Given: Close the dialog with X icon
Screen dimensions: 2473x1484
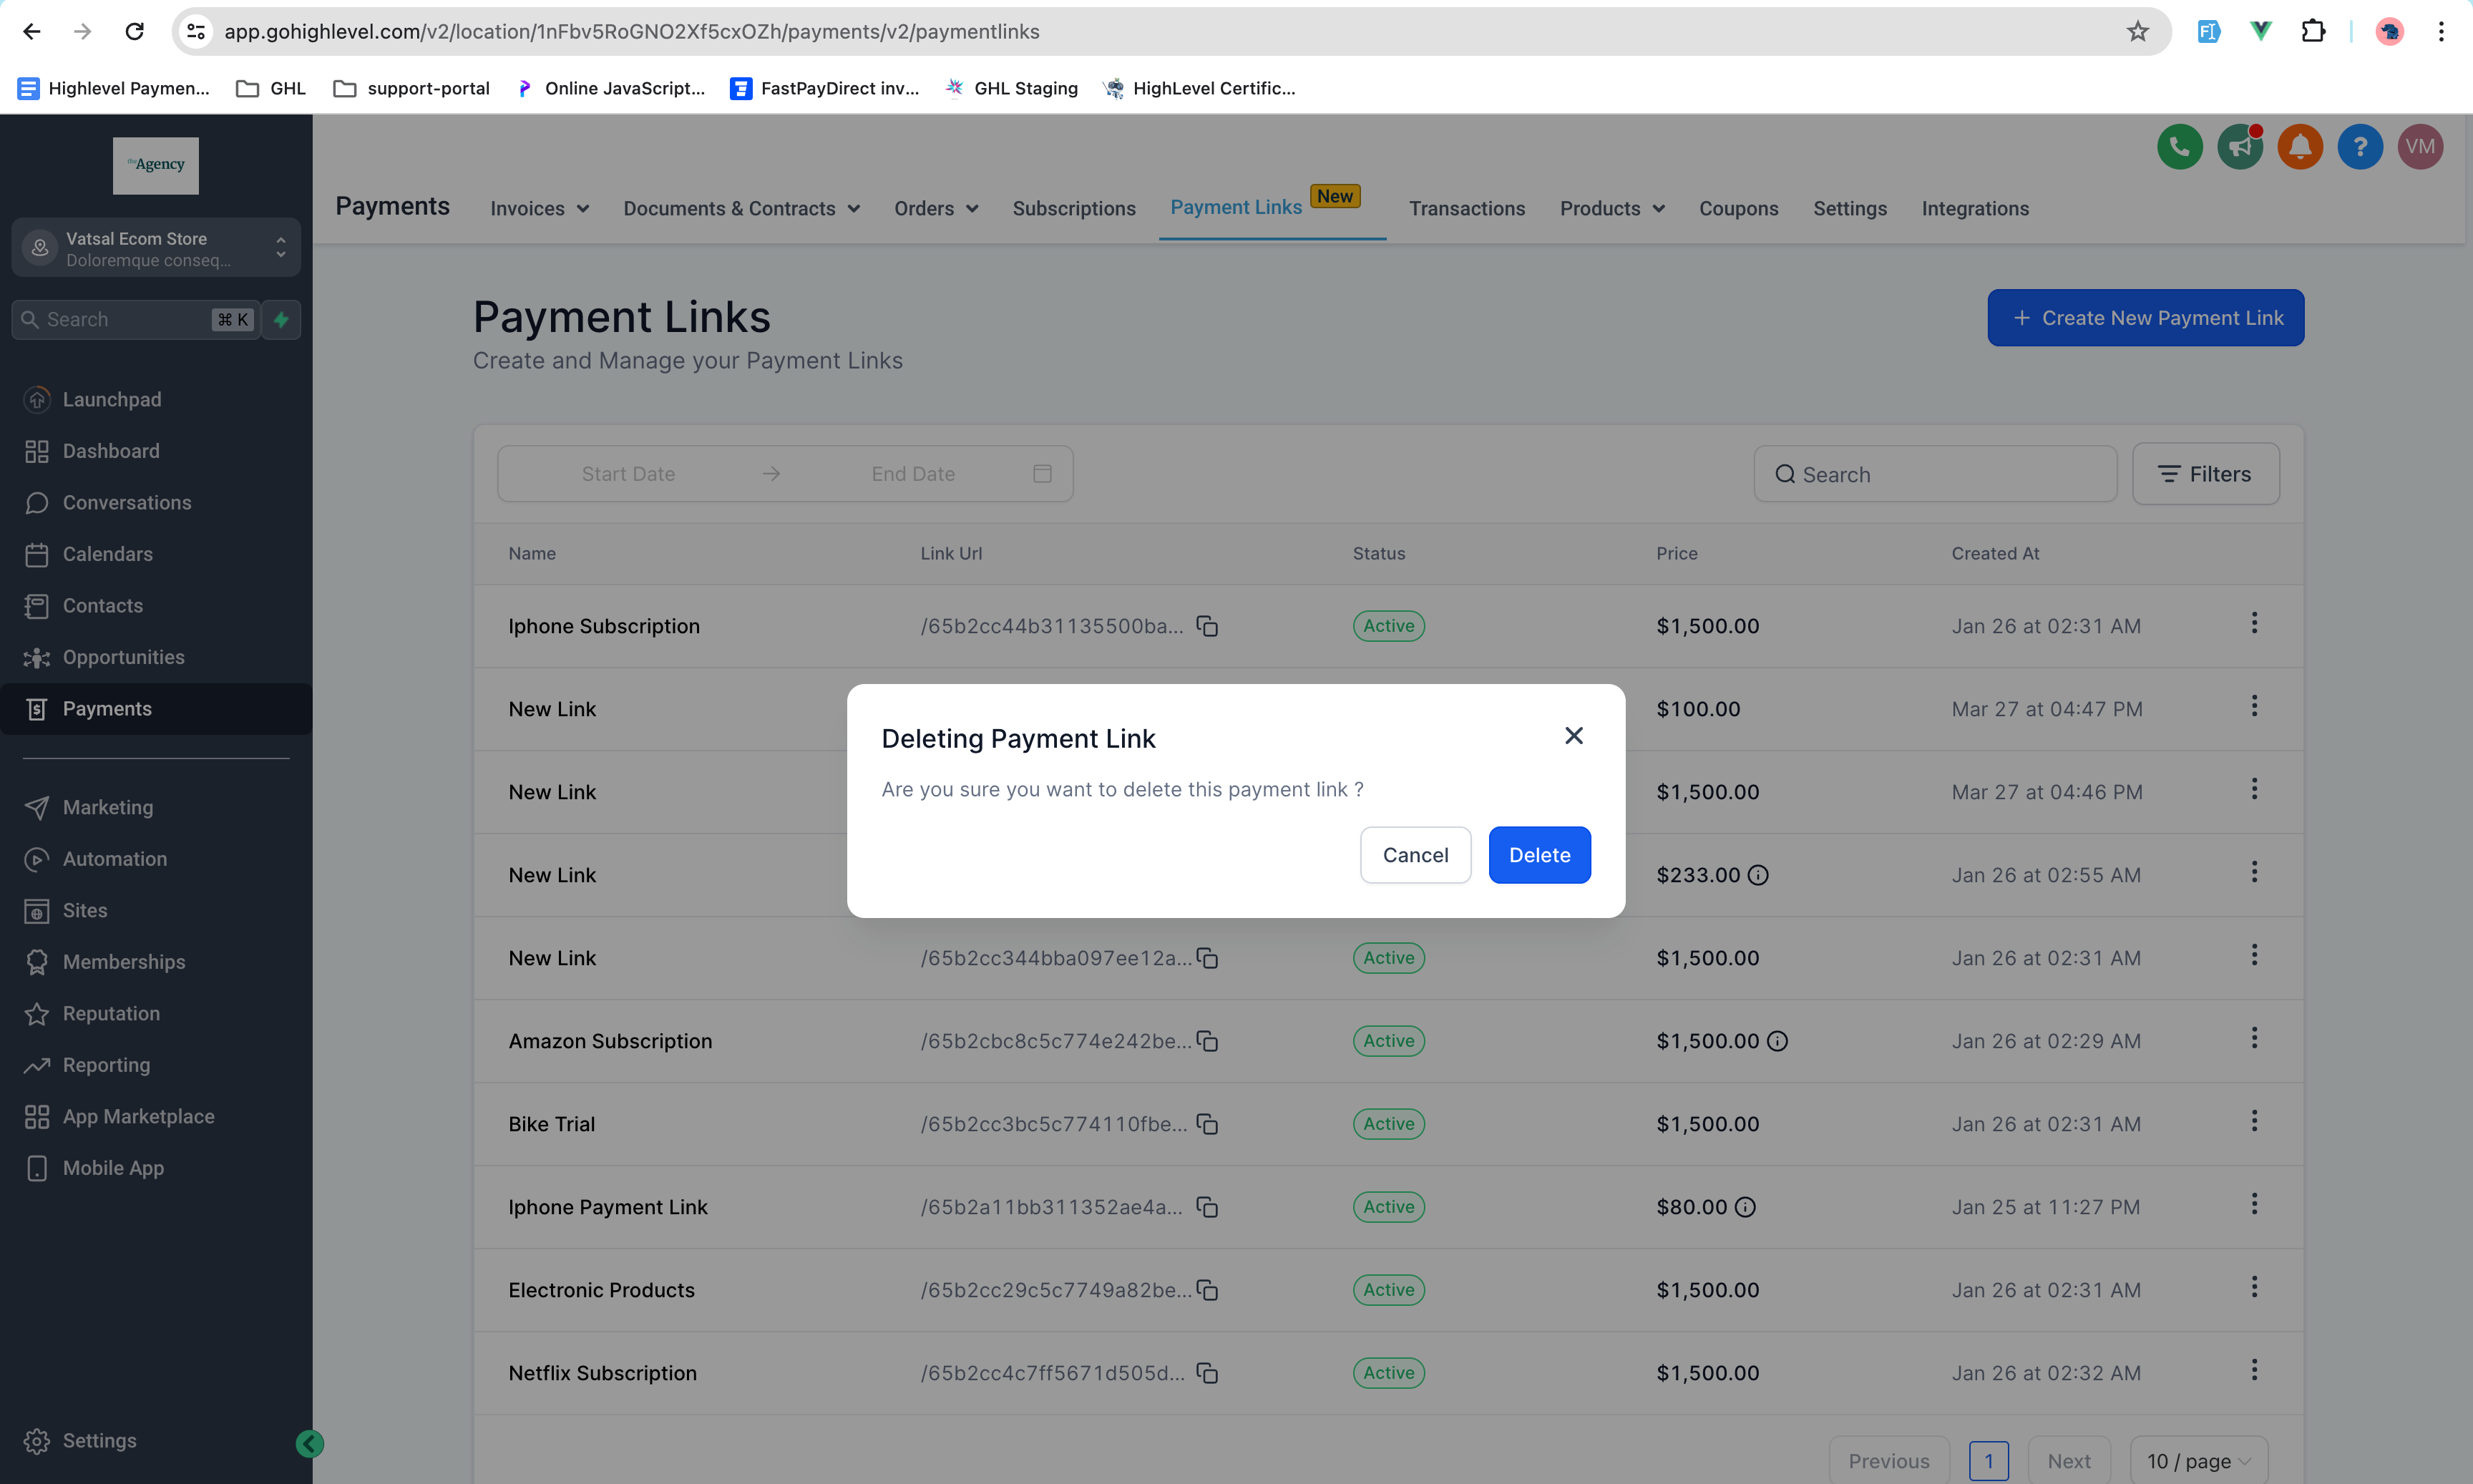Looking at the screenshot, I should point(1573,736).
